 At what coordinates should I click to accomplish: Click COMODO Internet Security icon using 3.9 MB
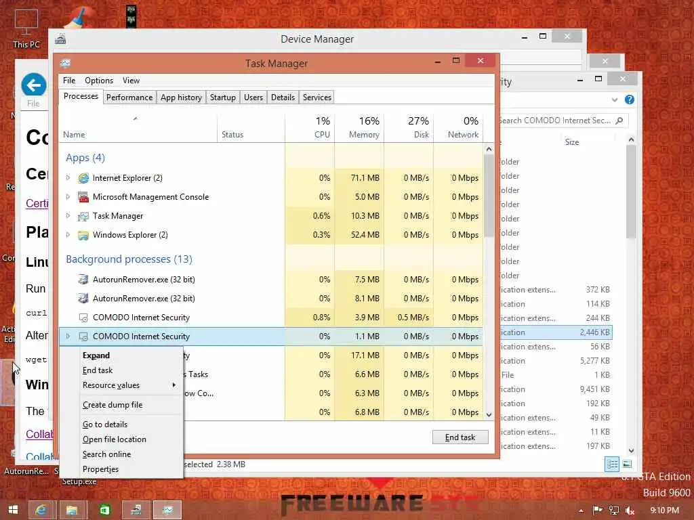[83, 318]
